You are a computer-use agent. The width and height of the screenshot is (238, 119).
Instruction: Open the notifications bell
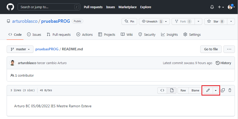tap(212, 7)
